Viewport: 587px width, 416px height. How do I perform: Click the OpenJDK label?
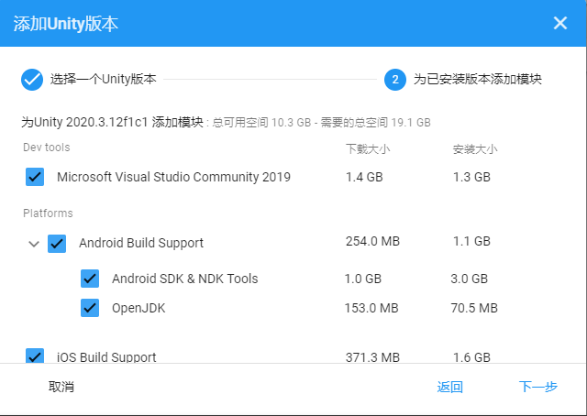[138, 308]
